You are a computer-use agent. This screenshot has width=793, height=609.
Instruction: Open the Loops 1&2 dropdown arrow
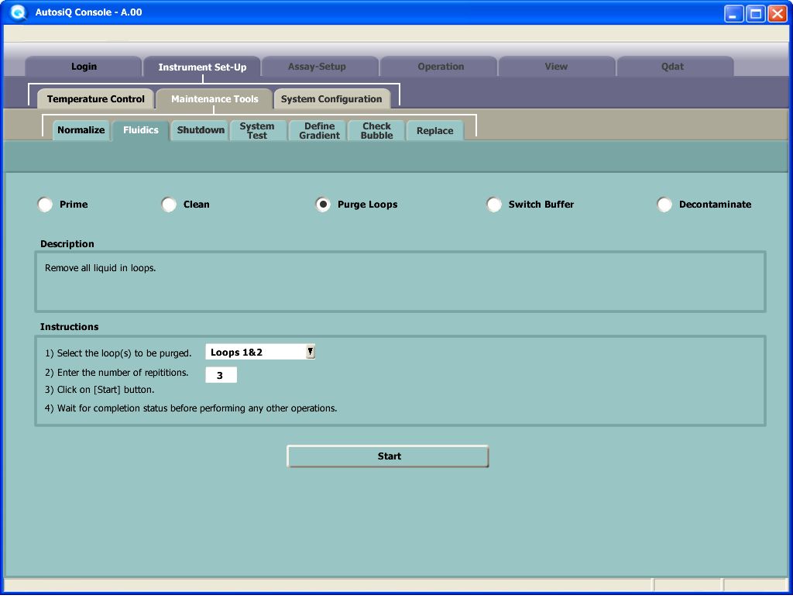point(310,352)
